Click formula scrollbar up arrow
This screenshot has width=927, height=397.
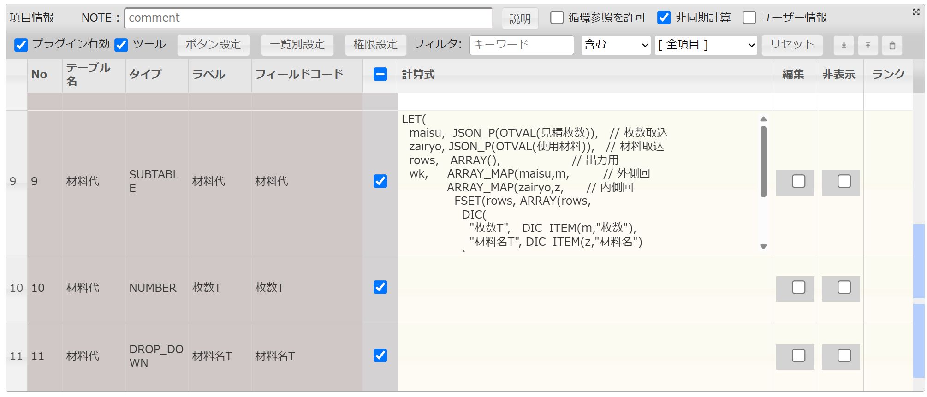(x=763, y=119)
